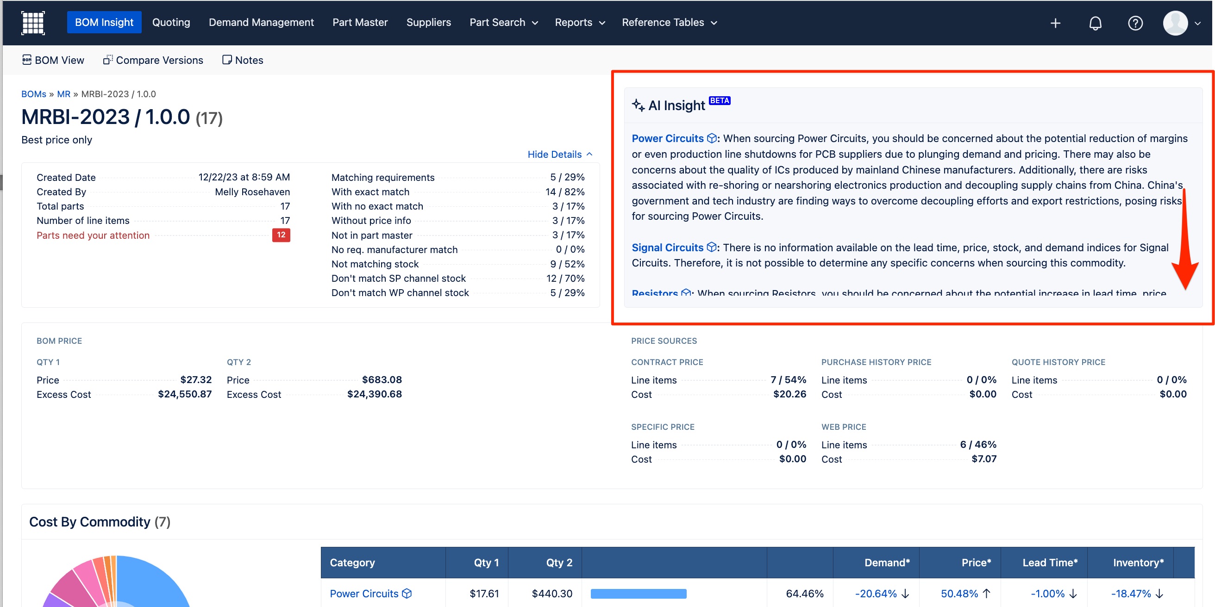Collapse details with Hide Details
The height and width of the screenshot is (607, 1215).
click(x=560, y=154)
